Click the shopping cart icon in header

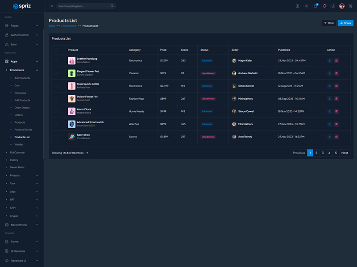click(315, 6)
